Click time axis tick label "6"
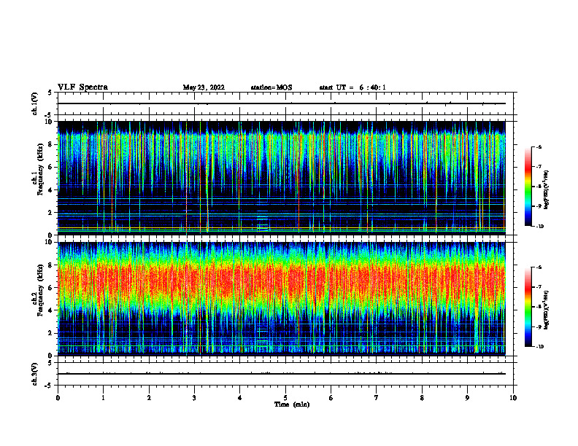This screenshot has height=446, width=578. [331, 398]
